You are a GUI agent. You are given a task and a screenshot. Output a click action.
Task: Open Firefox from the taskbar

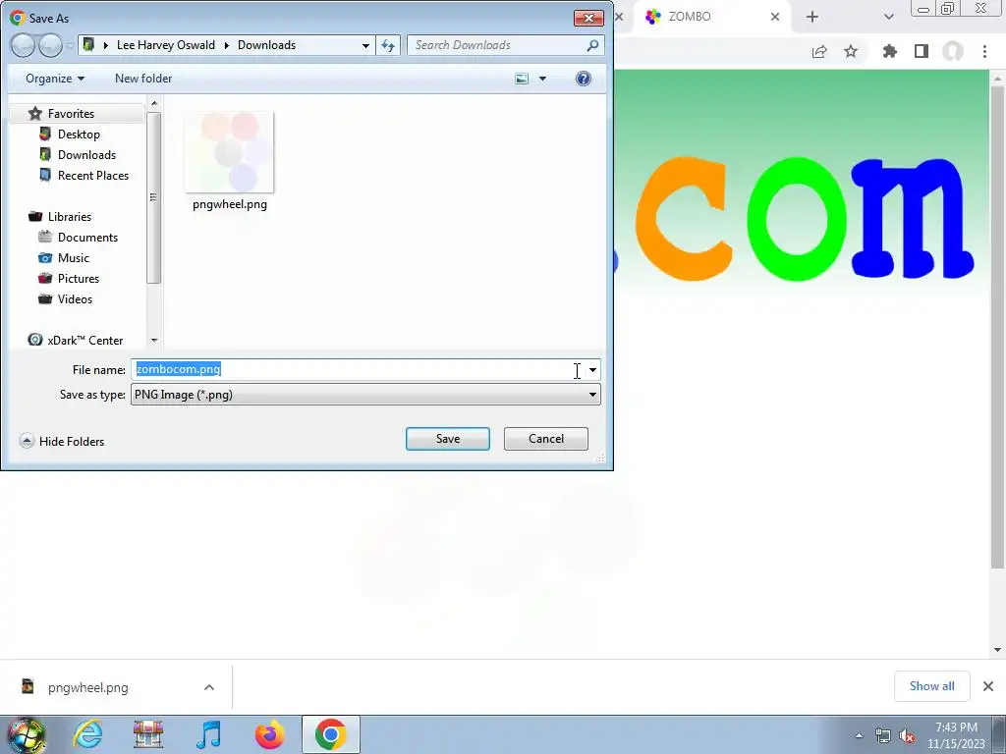pos(269,734)
